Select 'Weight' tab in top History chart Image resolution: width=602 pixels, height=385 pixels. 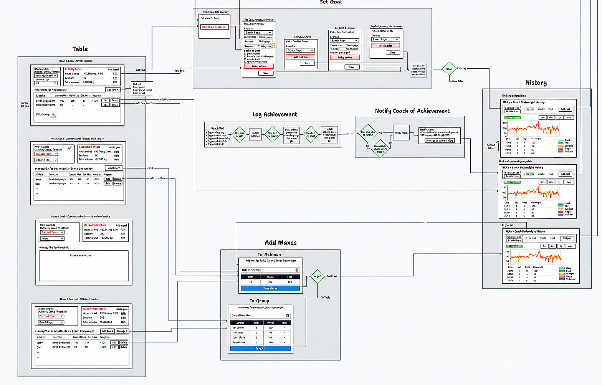[541, 109]
